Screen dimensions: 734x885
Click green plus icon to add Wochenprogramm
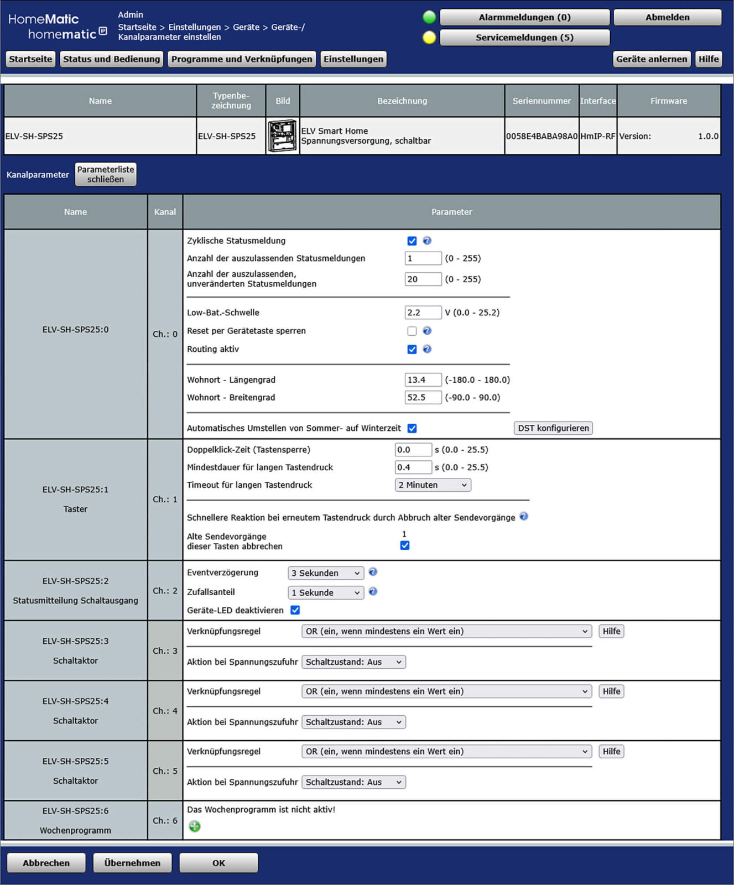pyautogui.click(x=195, y=826)
